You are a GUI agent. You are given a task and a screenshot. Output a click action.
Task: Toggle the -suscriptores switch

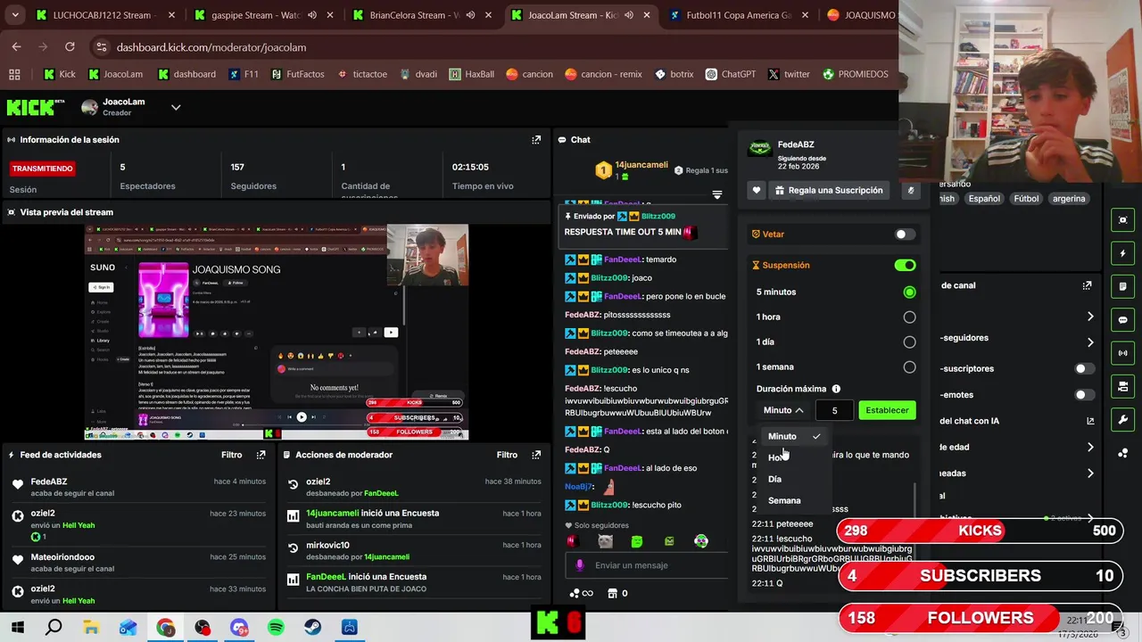1084,368
